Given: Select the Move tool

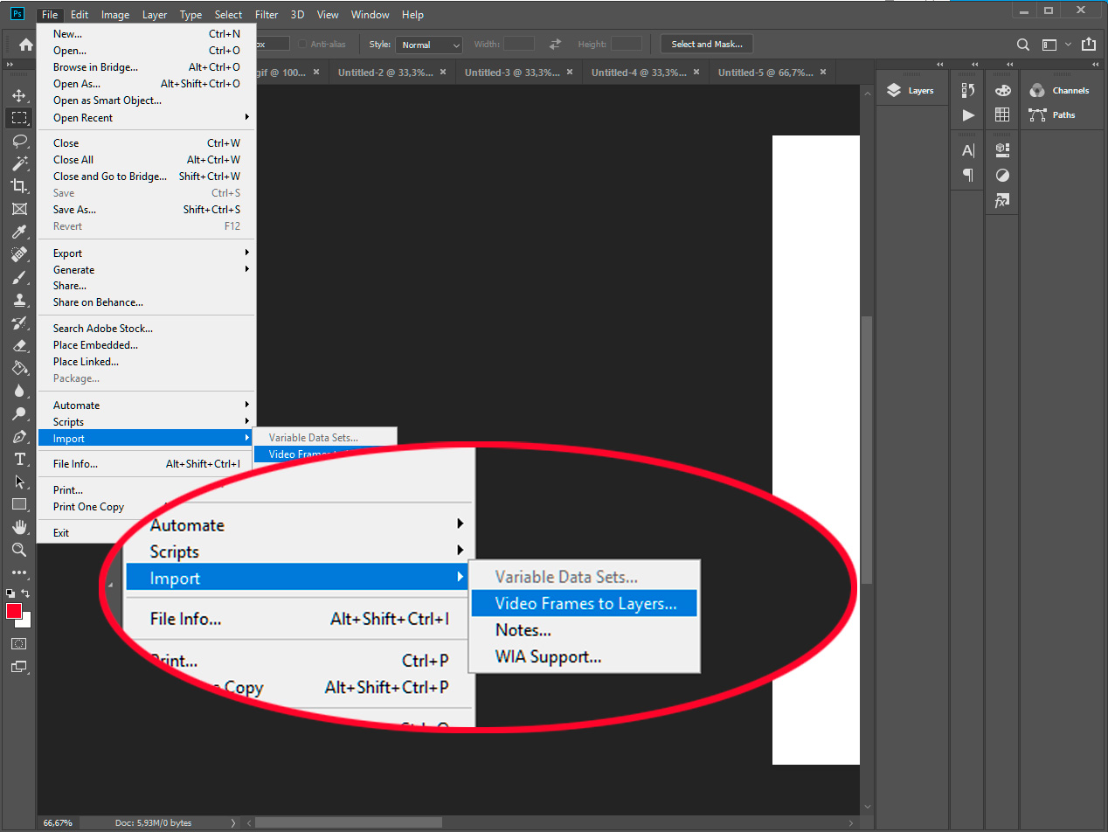Looking at the screenshot, I should pos(19,96).
